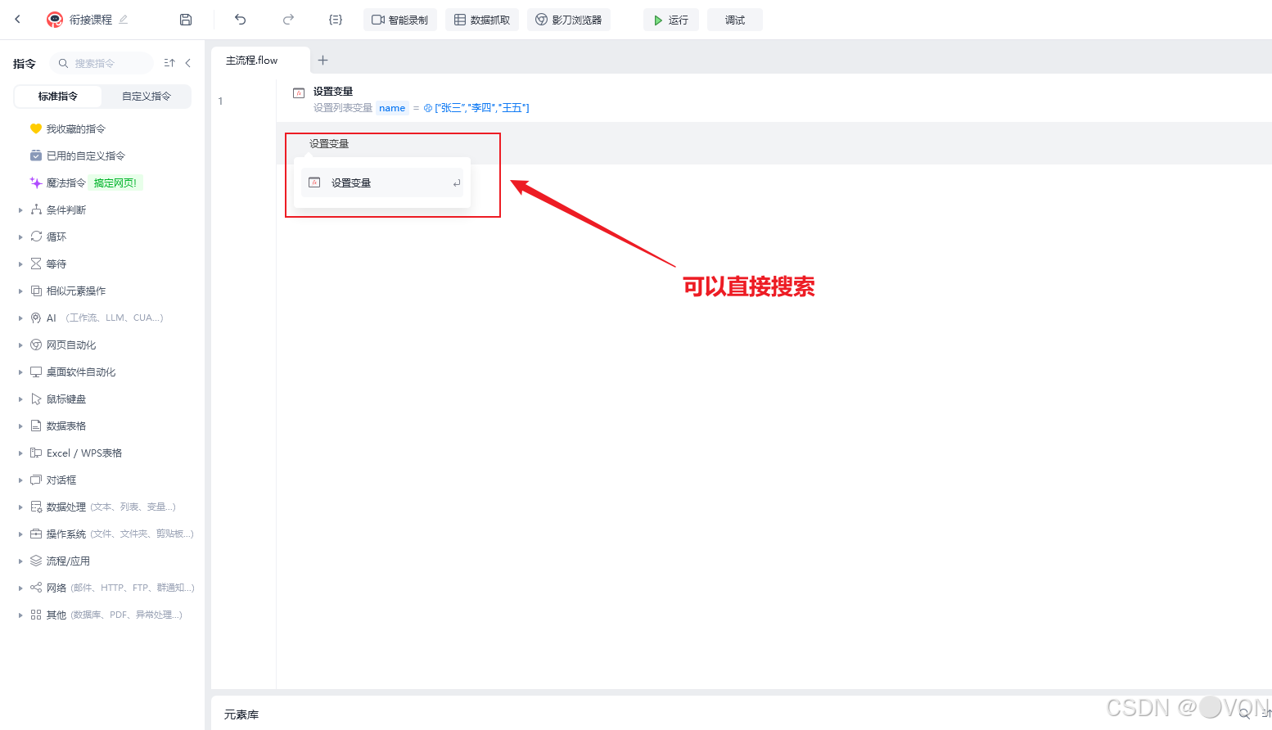The height and width of the screenshot is (730, 1272).
Task: Open the 智能录制 recording tool
Action: pyautogui.click(x=399, y=20)
